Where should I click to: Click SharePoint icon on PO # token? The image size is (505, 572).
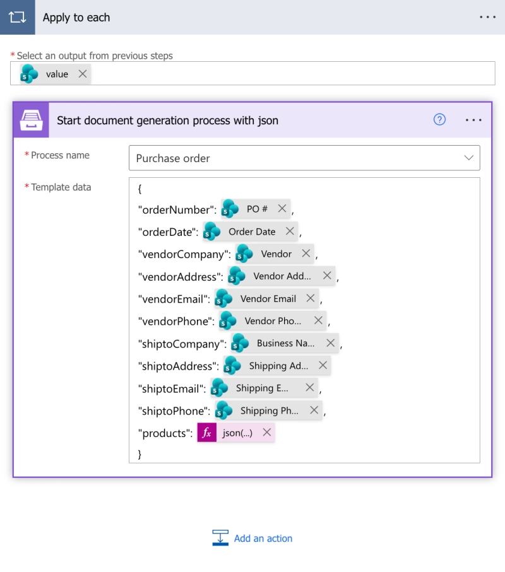(230, 209)
